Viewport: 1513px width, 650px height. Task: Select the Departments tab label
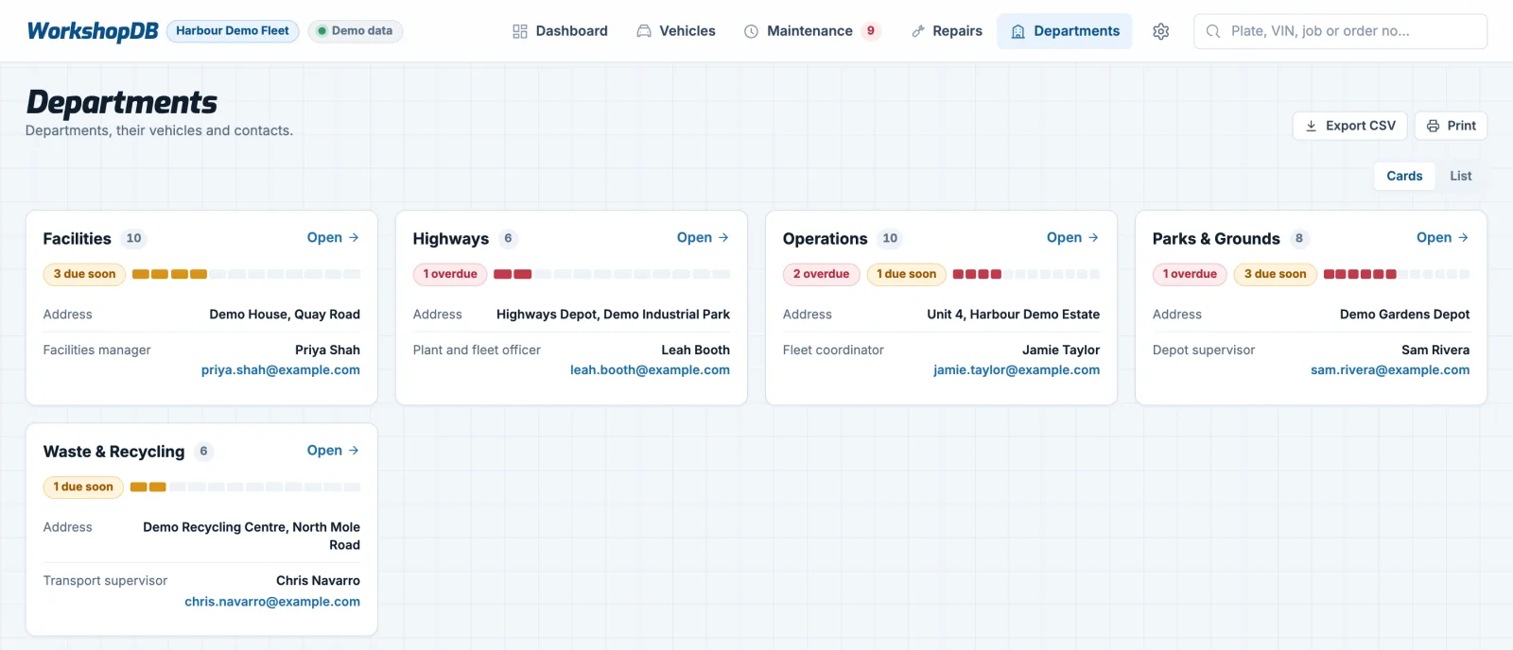point(1077,31)
